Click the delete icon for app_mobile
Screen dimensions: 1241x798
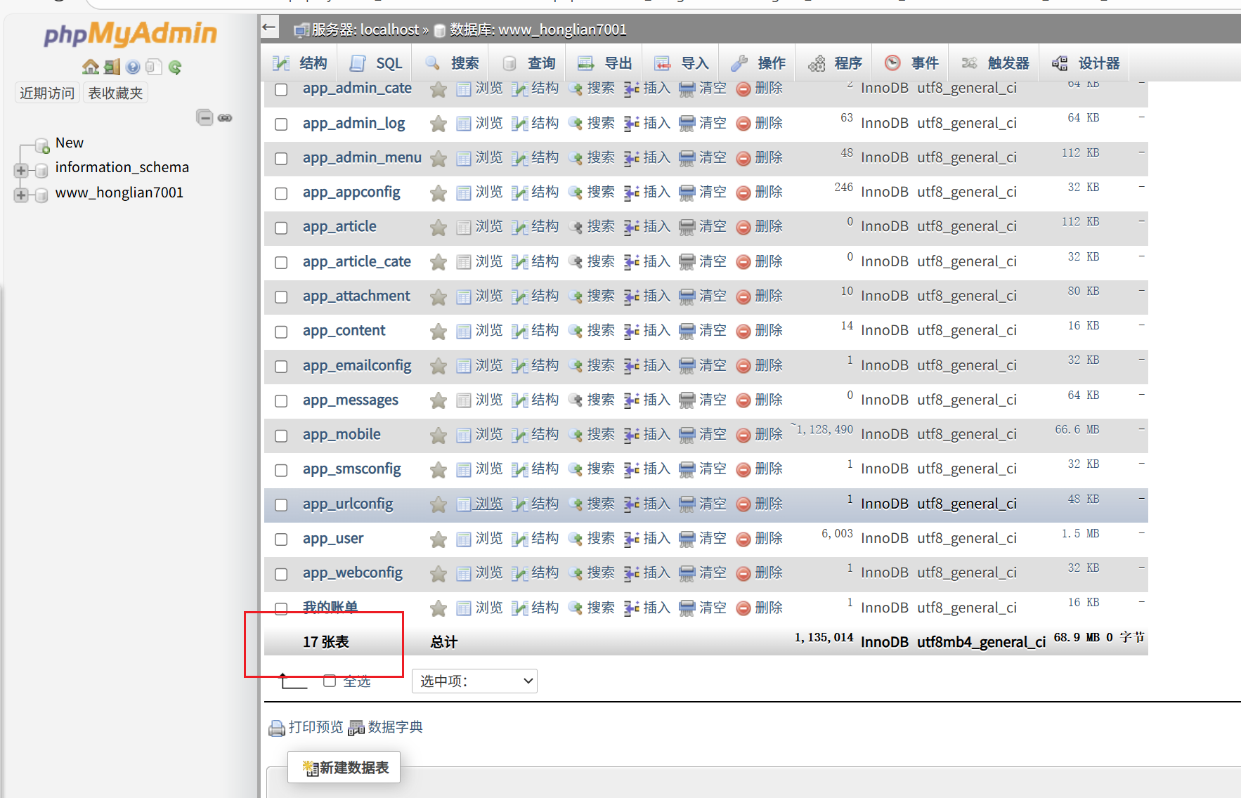[743, 436]
